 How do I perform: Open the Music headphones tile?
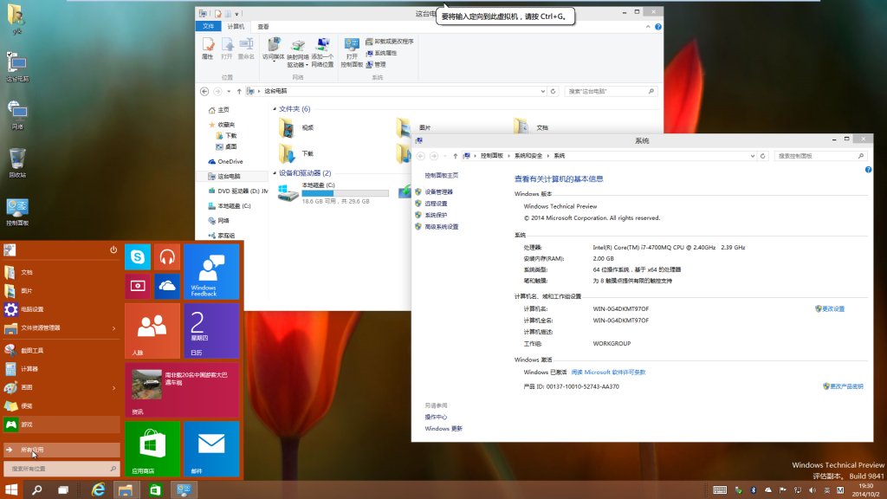[167, 256]
